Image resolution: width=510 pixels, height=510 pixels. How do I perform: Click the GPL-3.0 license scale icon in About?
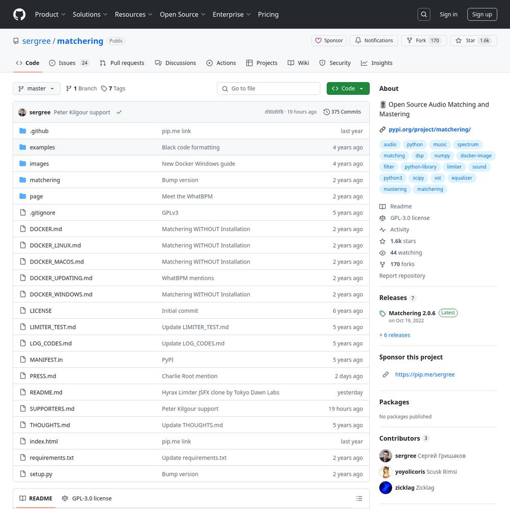pyautogui.click(x=382, y=218)
